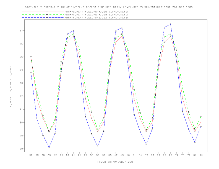Click x-axis forecast hour label 27
This screenshot has width=219, height=169.
point(85,155)
